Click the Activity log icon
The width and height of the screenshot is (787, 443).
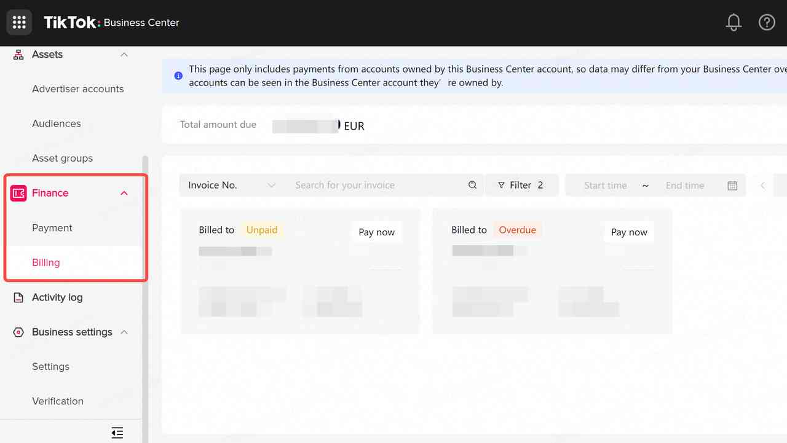pos(18,297)
